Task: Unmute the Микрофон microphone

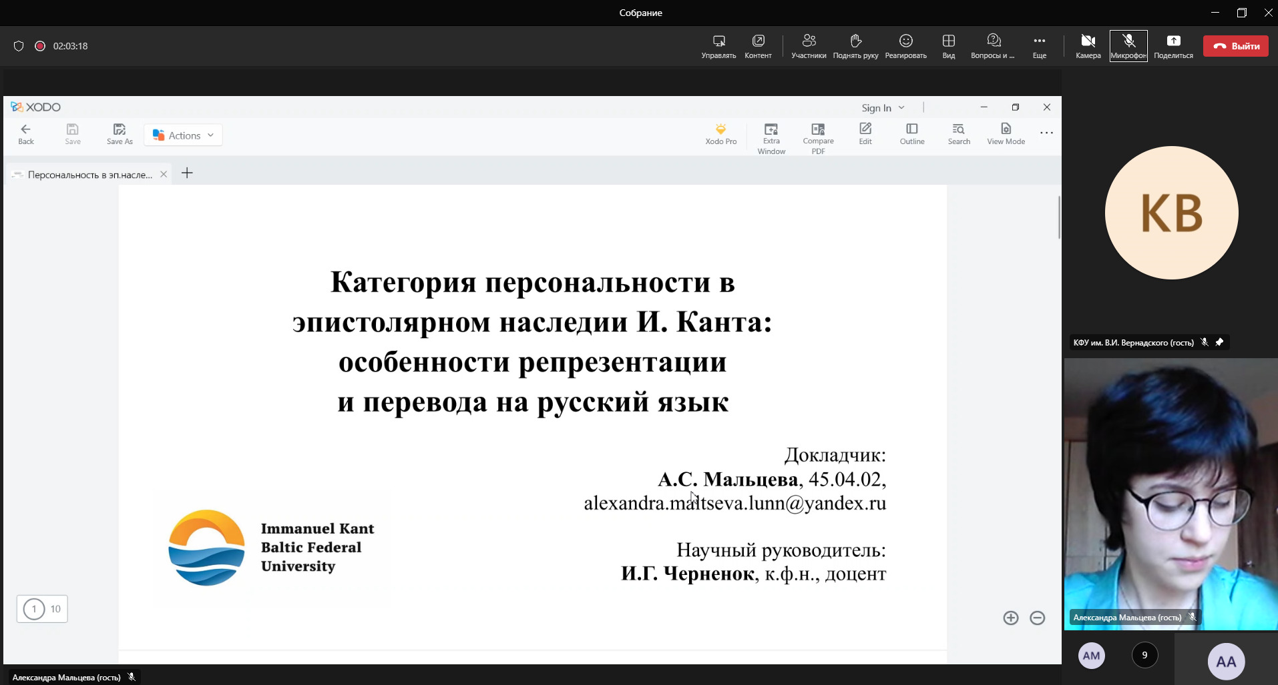Action: pos(1128,45)
